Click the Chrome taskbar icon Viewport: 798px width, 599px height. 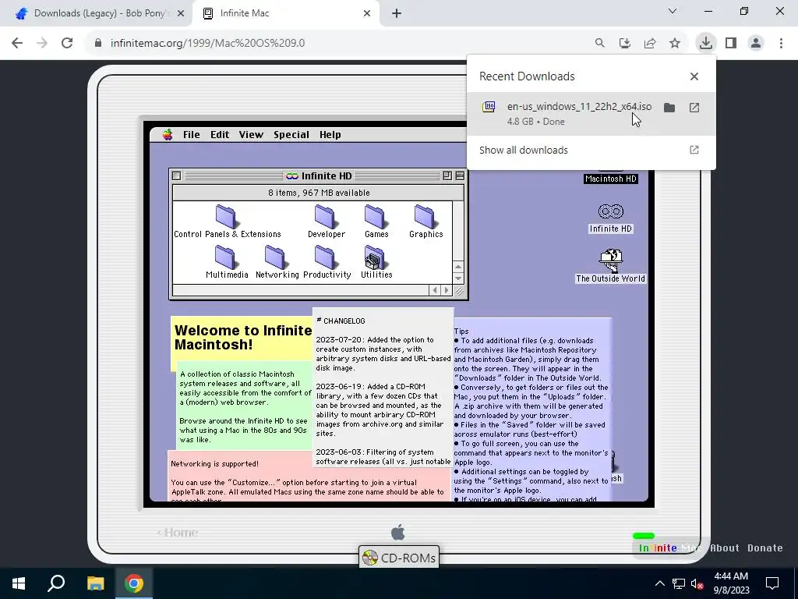coord(134,583)
